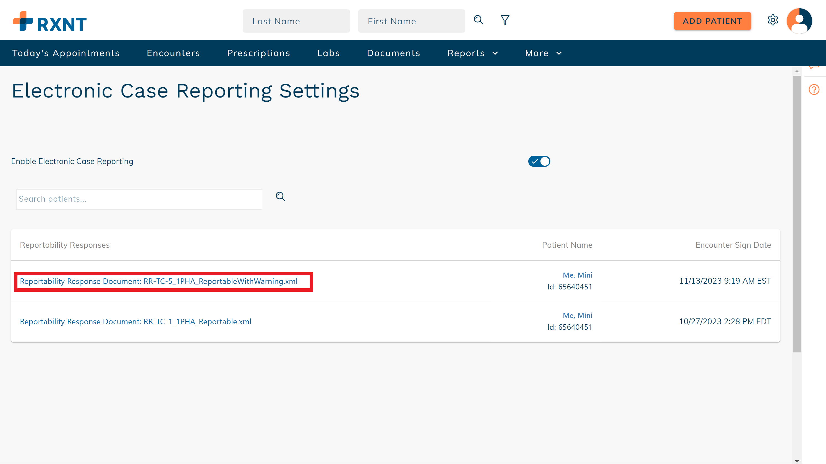Viewport: 826px width, 464px height.
Task: Open the help question mark icon
Action: pyautogui.click(x=814, y=90)
